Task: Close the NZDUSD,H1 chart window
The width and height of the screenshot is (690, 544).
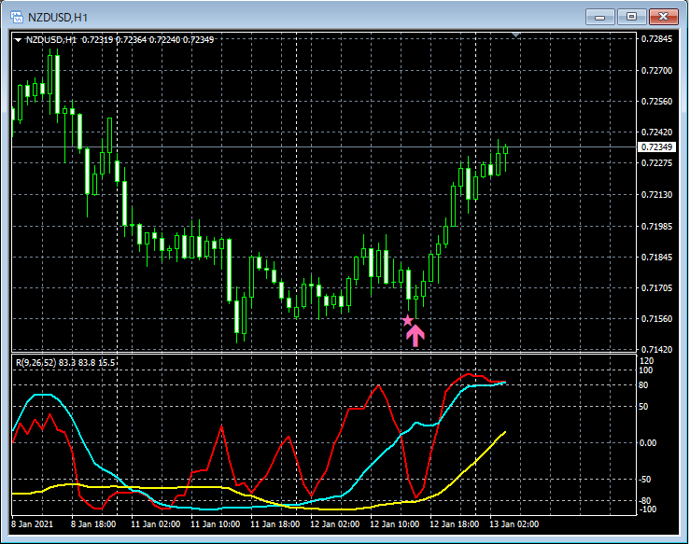Action: click(x=662, y=16)
